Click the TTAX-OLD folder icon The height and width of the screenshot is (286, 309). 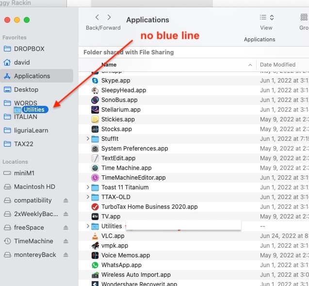tap(95, 197)
